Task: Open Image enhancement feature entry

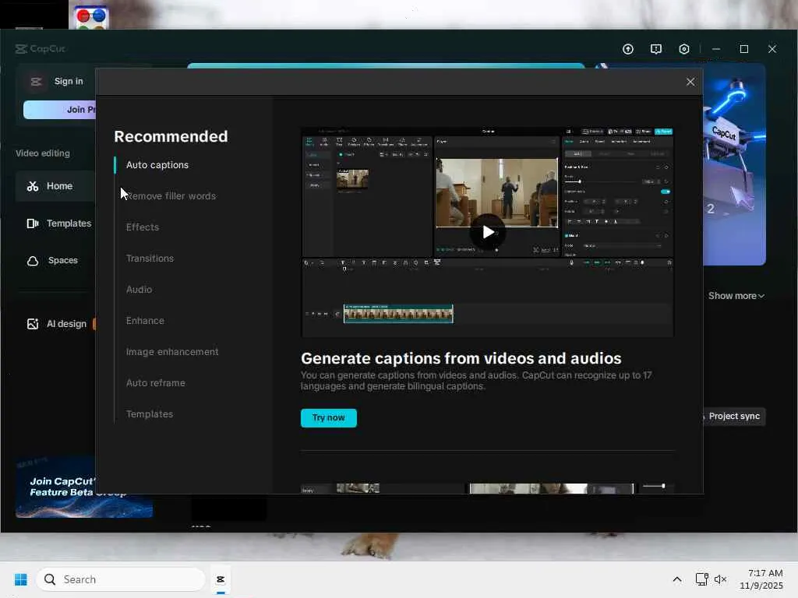Action: (x=172, y=352)
